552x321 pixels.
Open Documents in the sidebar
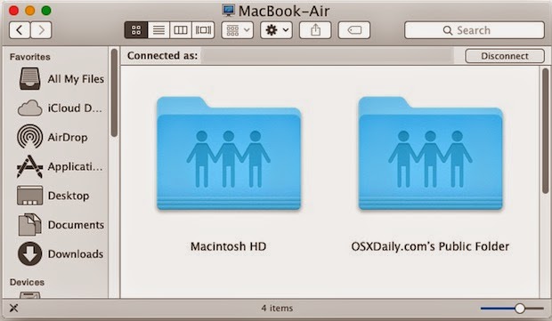coord(61,225)
